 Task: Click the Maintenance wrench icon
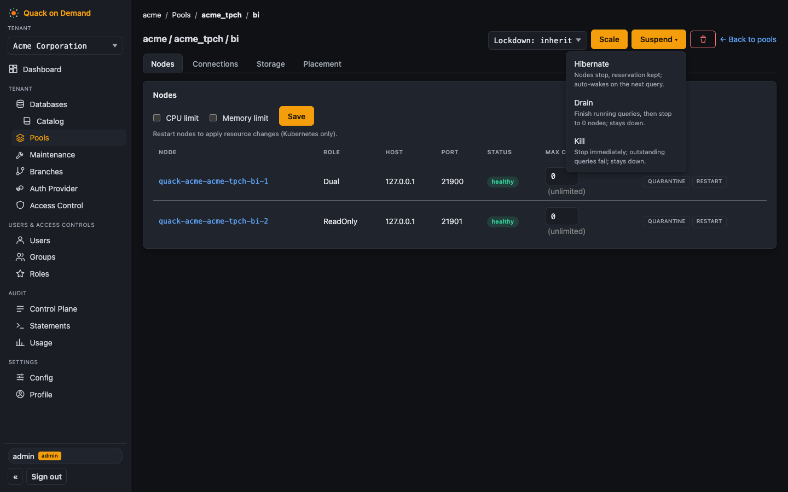coord(20,155)
